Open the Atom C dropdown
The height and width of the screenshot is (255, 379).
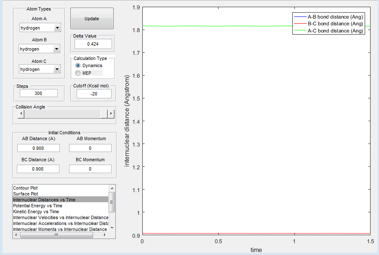click(57, 69)
